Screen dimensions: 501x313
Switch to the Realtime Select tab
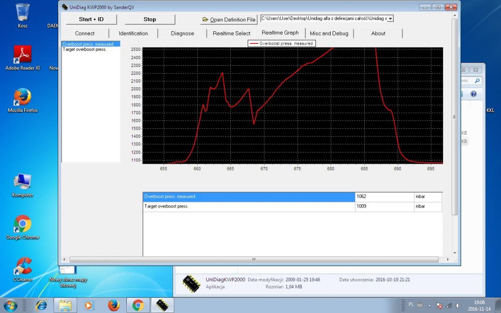(x=231, y=34)
